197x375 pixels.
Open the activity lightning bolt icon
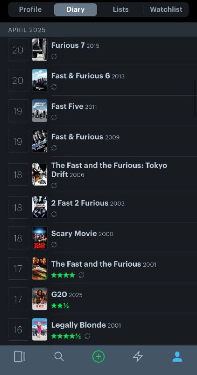pos(138,357)
